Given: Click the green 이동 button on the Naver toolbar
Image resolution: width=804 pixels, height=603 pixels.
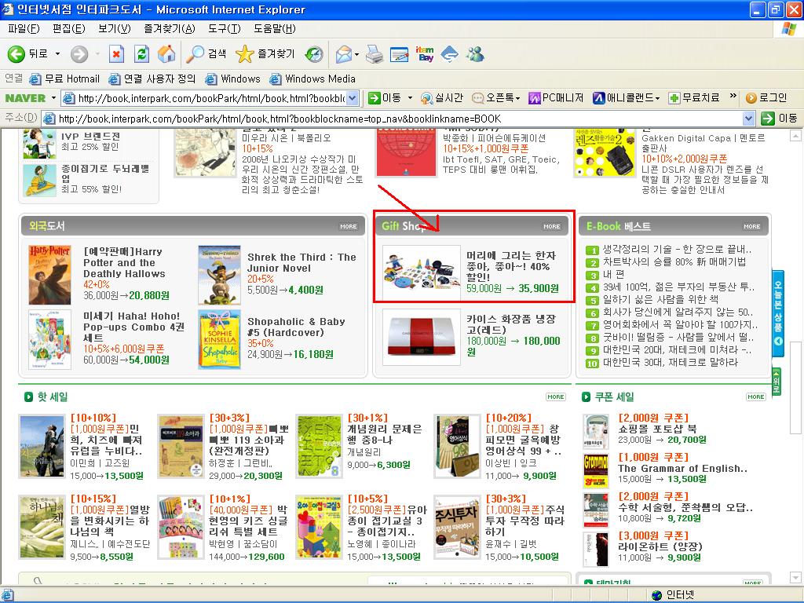Looking at the screenshot, I should click(x=385, y=97).
